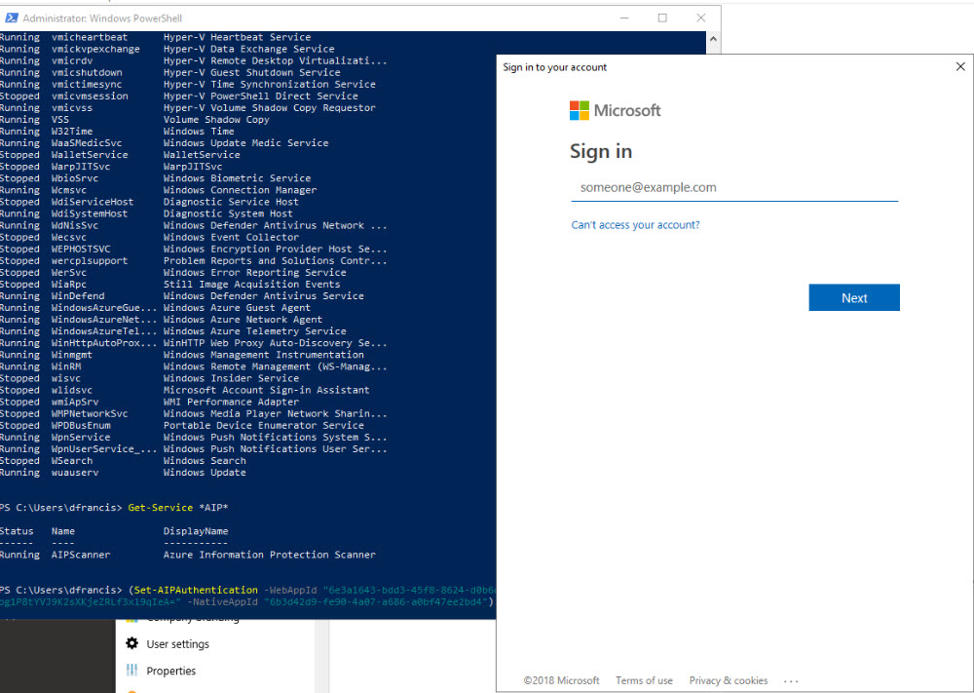Click the "WSearch" service name
Viewport: 974px width, 693px height.
point(72,461)
